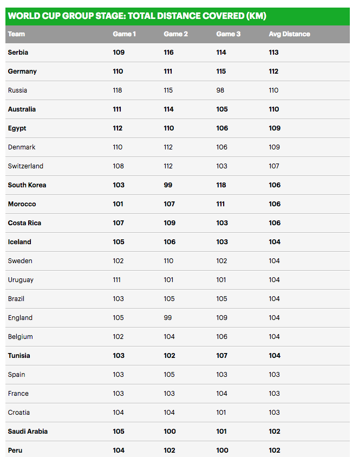Click the Game 3 column header
Screen dimensions: 352x457
click(229, 34)
